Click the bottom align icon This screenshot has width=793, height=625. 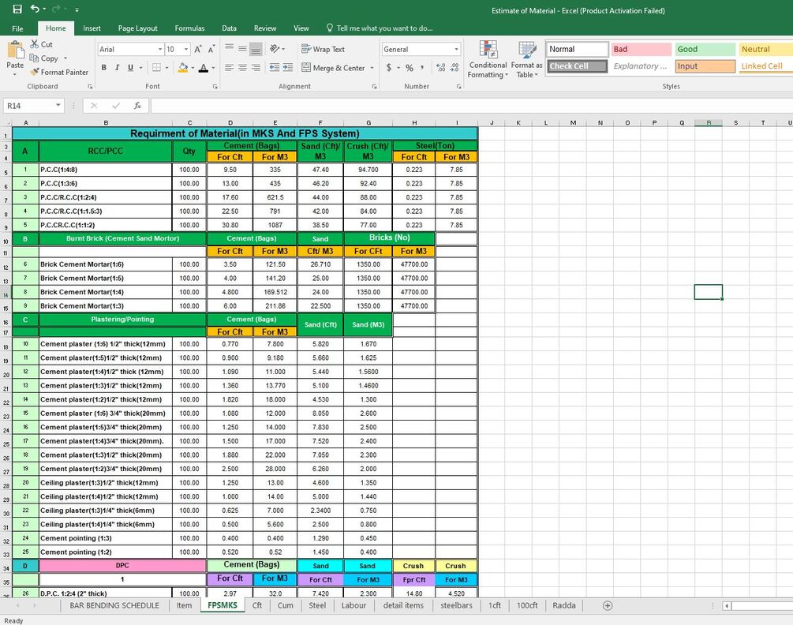tap(256, 49)
